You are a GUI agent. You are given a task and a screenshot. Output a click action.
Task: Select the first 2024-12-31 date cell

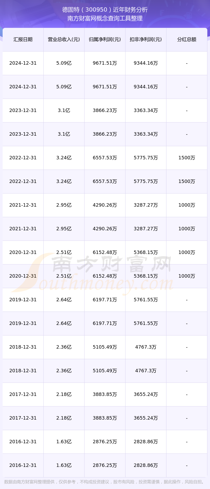[23, 63]
